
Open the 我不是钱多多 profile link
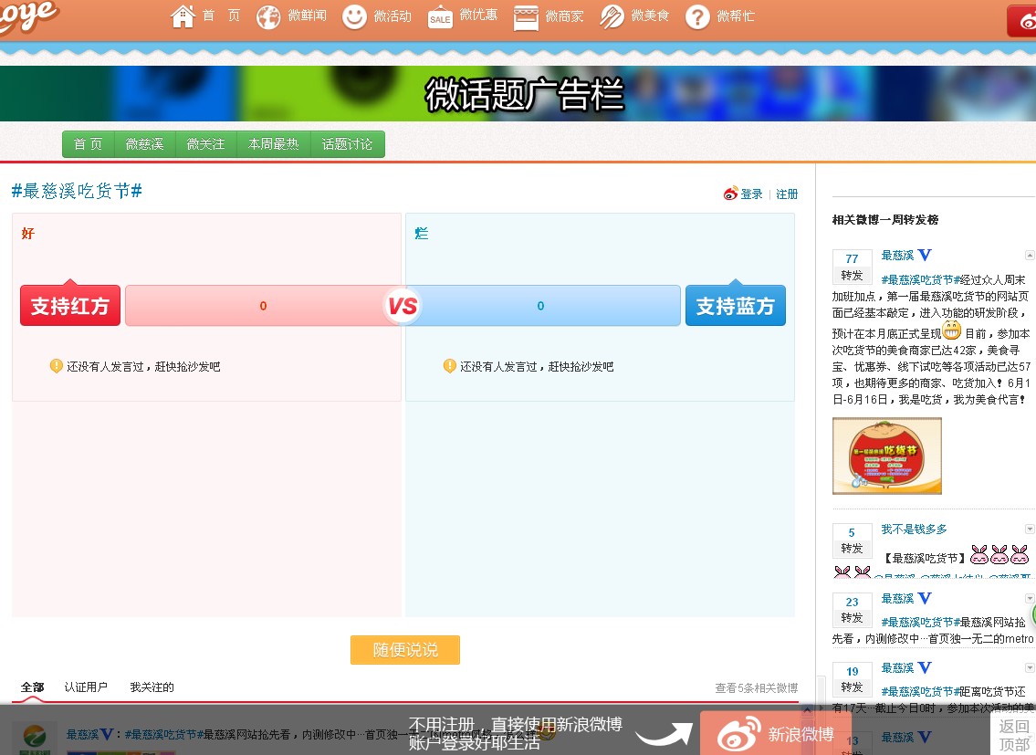tap(915, 529)
